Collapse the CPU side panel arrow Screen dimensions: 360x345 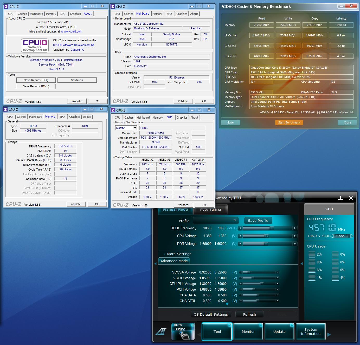301,264
